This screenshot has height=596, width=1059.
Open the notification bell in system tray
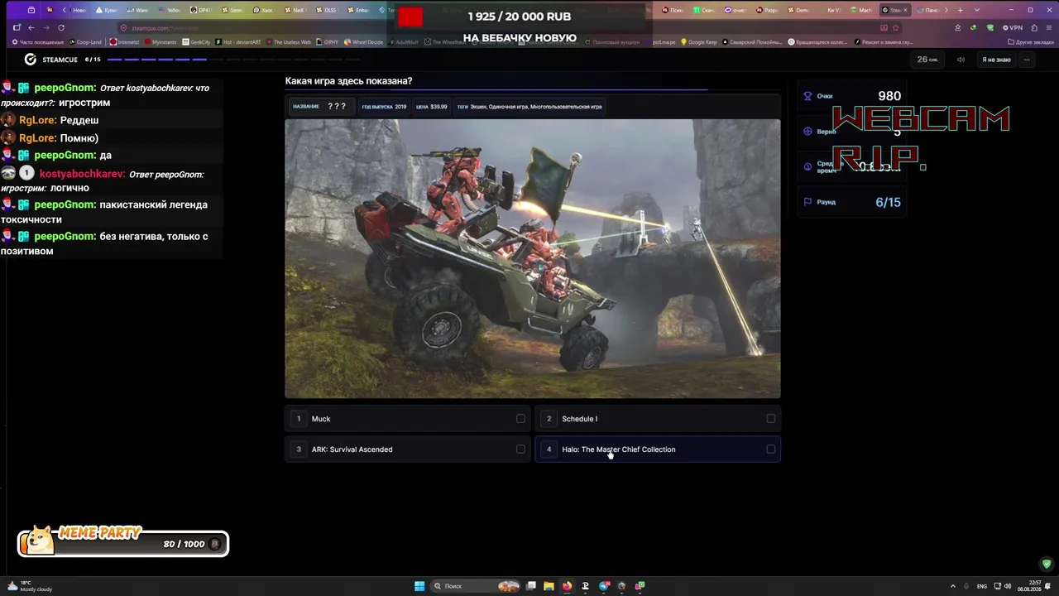click(1049, 586)
